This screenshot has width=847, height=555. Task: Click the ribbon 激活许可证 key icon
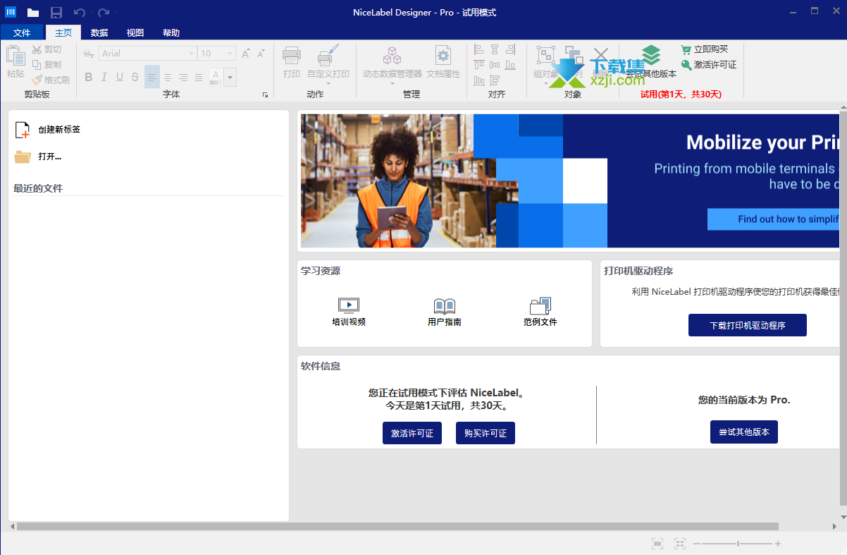[x=686, y=65]
